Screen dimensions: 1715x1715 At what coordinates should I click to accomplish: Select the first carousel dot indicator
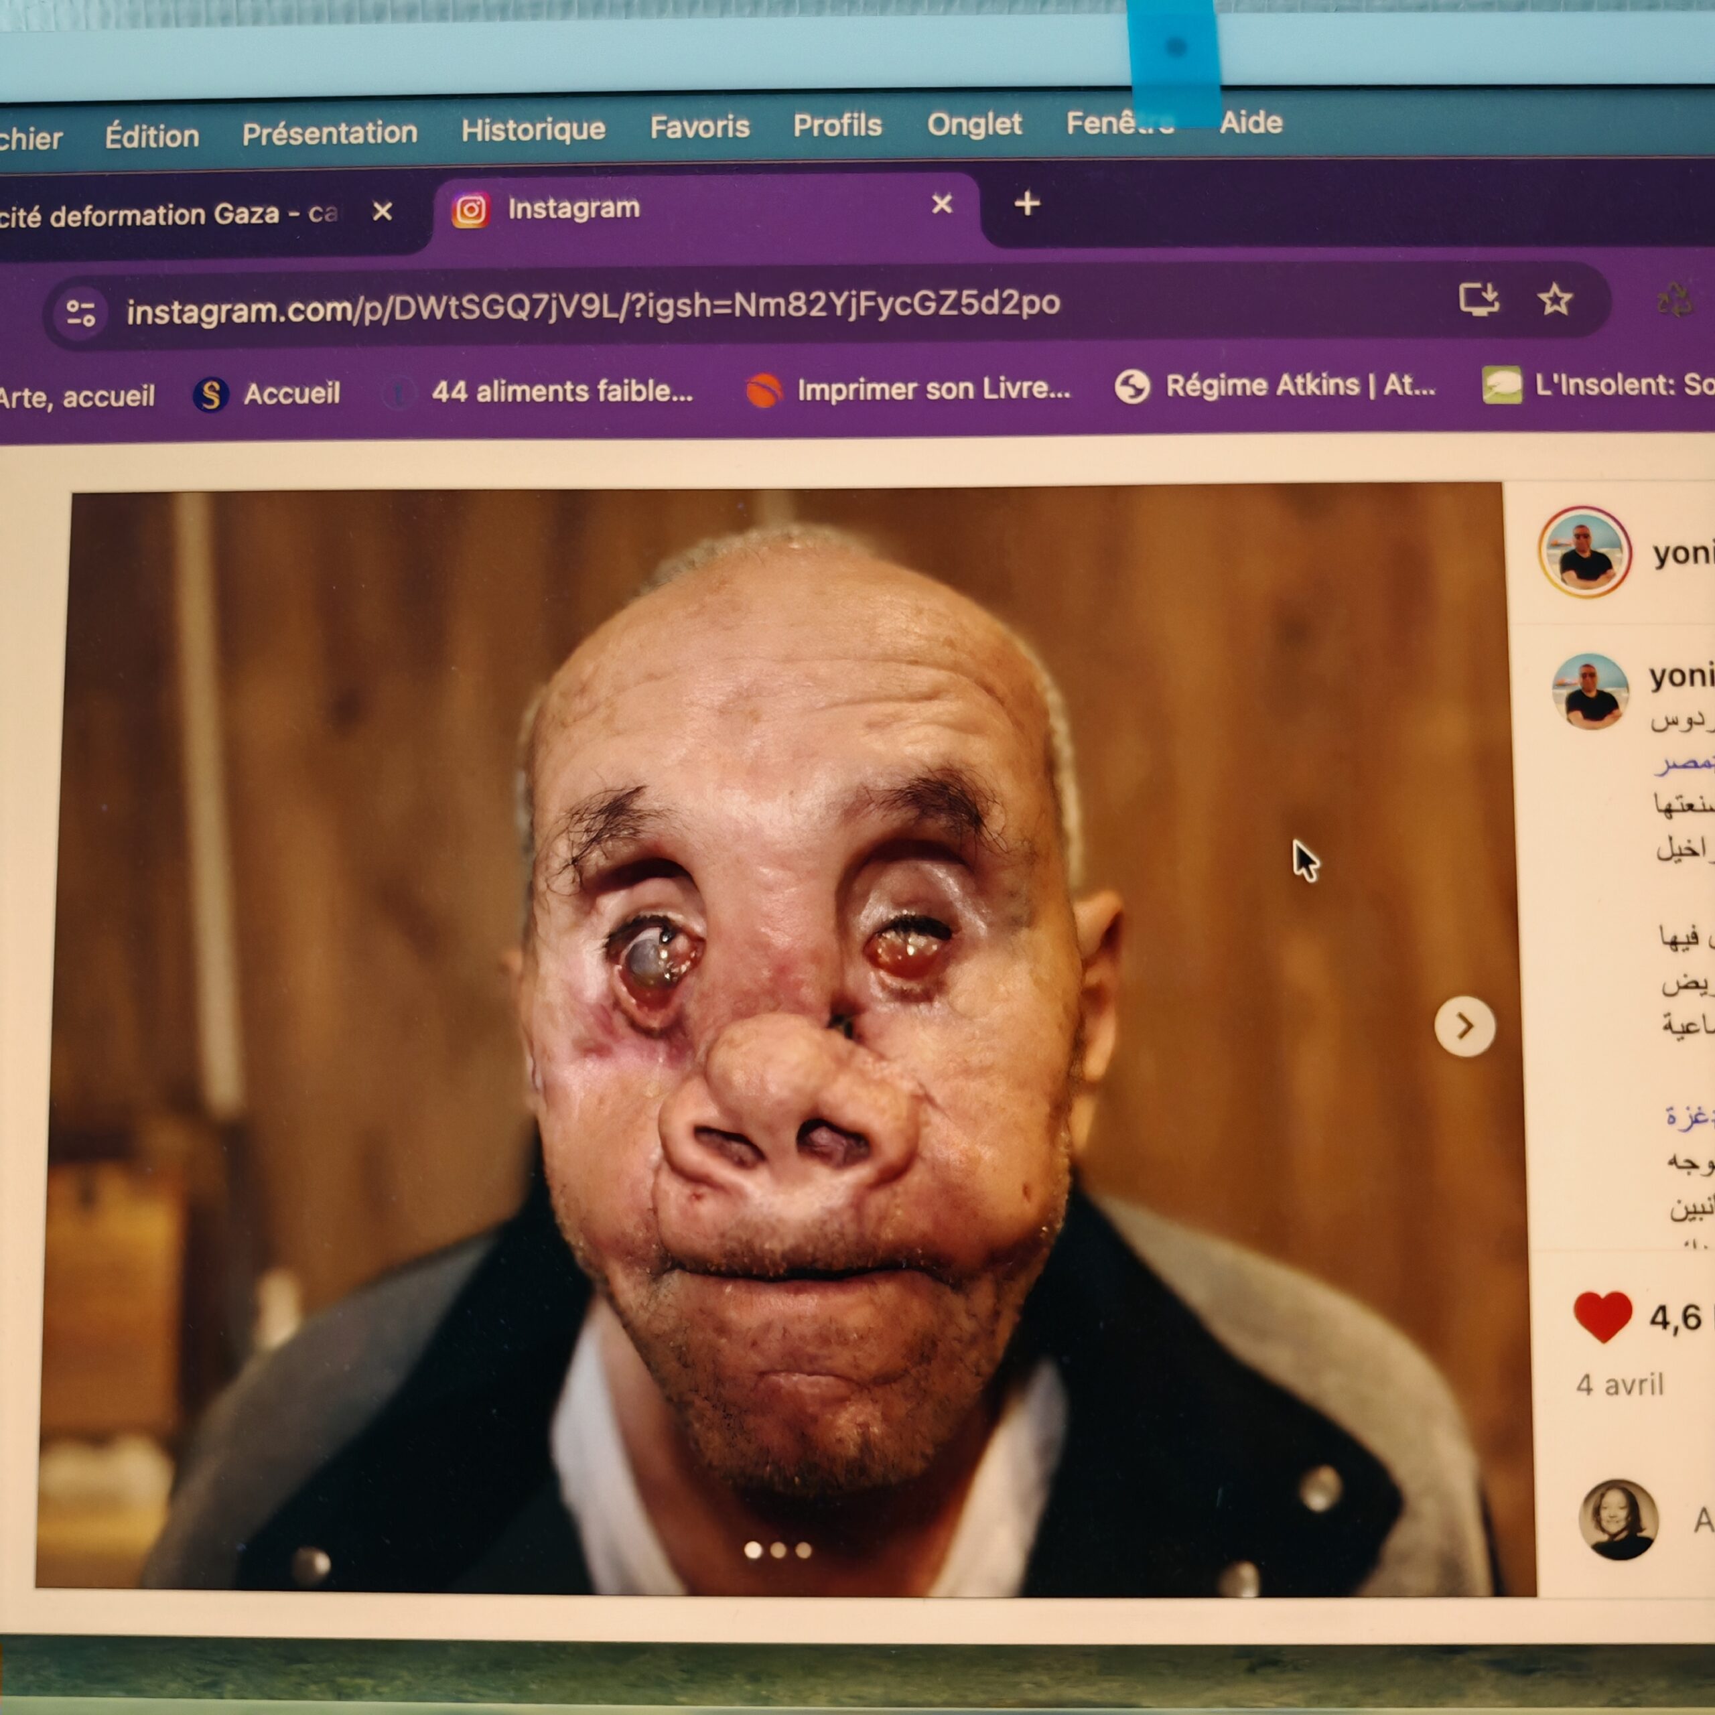click(753, 1550)
